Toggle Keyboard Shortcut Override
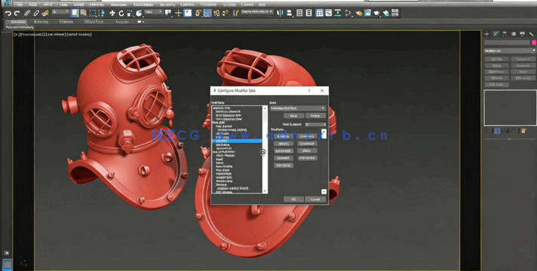Viewport: 537px width, 271px height. [x=188, y=13]
